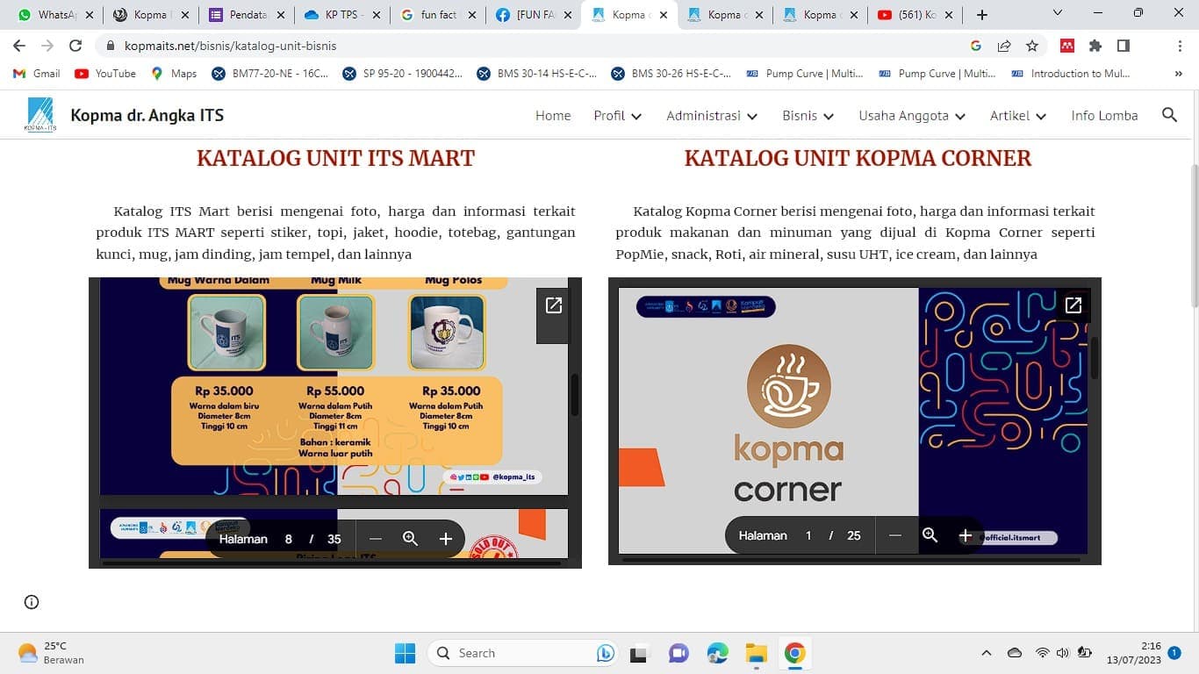Open the website search icon
This screenshot has height=674, width=1199.
pyautogui.click(x=1169, y=115)
